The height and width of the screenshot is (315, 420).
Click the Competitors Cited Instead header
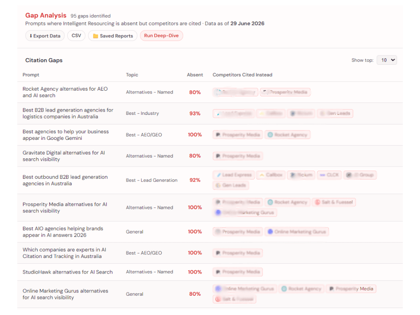pos(242,75)
